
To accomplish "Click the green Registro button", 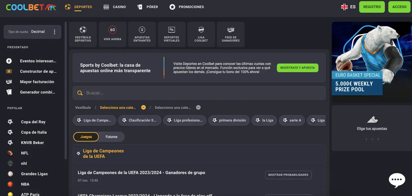I will point(372,7).
